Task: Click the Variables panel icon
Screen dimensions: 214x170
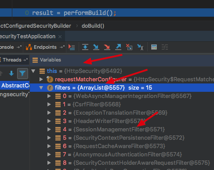Action: click(35, 60)
